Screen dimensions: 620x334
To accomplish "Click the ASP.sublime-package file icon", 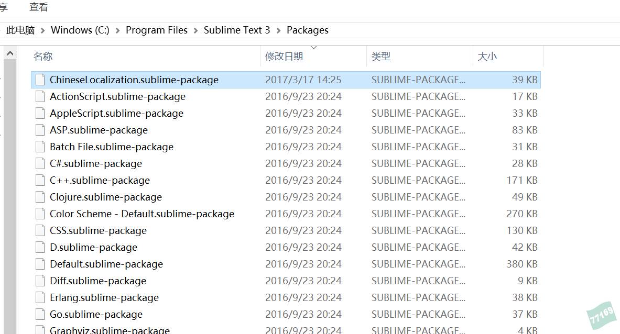I will [x=40, y=130].
